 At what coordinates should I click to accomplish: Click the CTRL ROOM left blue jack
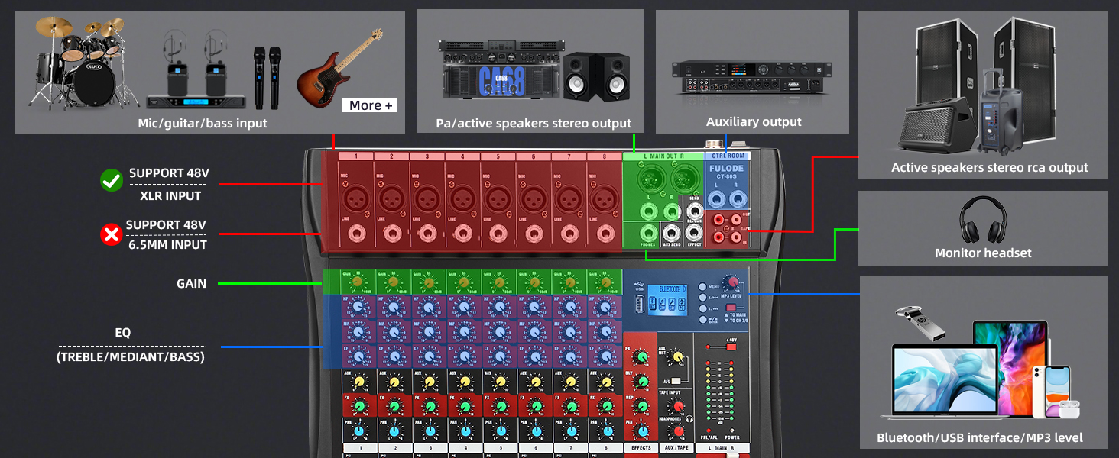715,200
